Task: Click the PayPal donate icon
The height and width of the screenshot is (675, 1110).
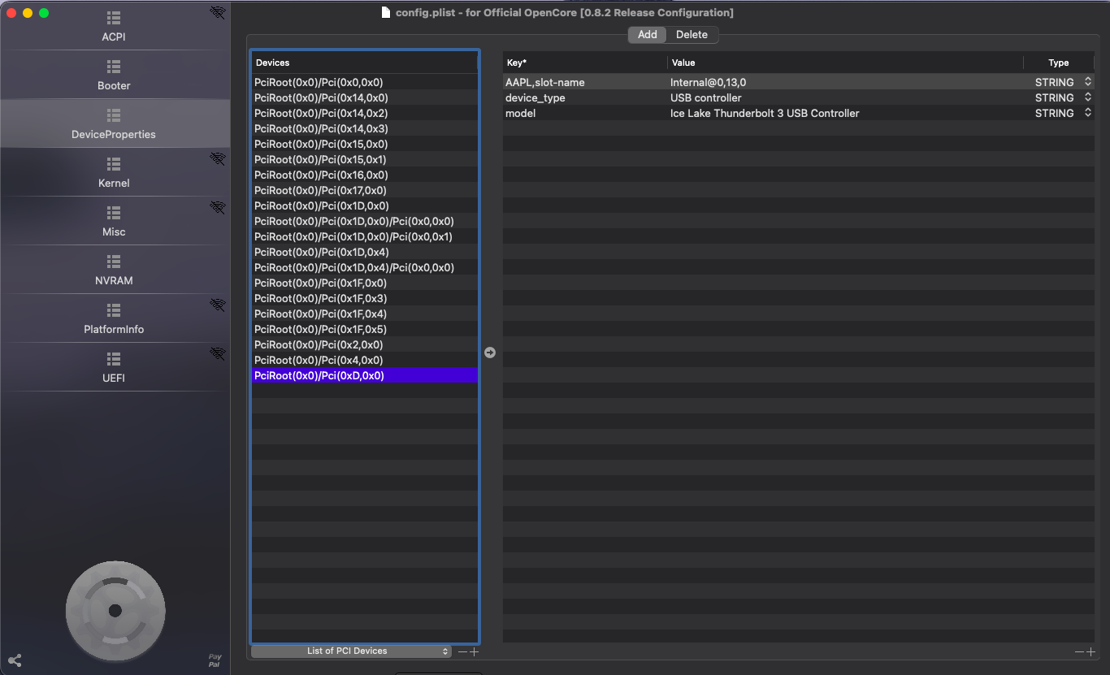Action: 215,660
